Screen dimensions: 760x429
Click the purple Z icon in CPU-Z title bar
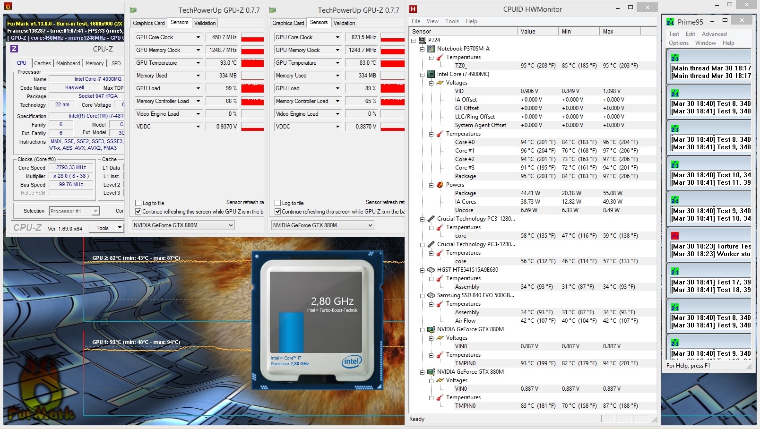pyautogui.click(x=14, y=49)
